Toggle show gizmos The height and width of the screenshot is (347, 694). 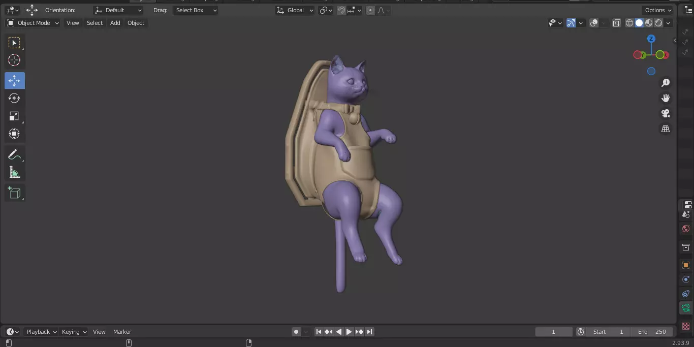[x=571, y=23]
